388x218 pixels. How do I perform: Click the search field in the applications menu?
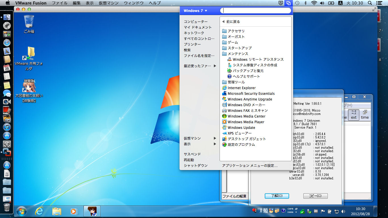pos(256,11)
